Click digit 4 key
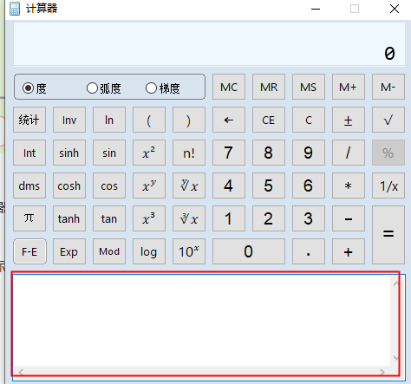 [x=229, y=185]
